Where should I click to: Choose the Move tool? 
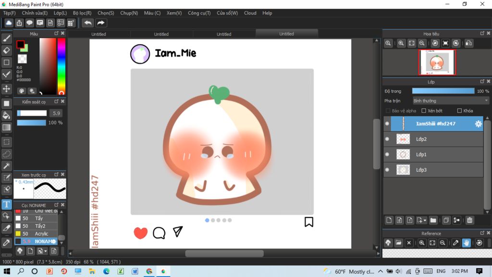click(6, 89)
